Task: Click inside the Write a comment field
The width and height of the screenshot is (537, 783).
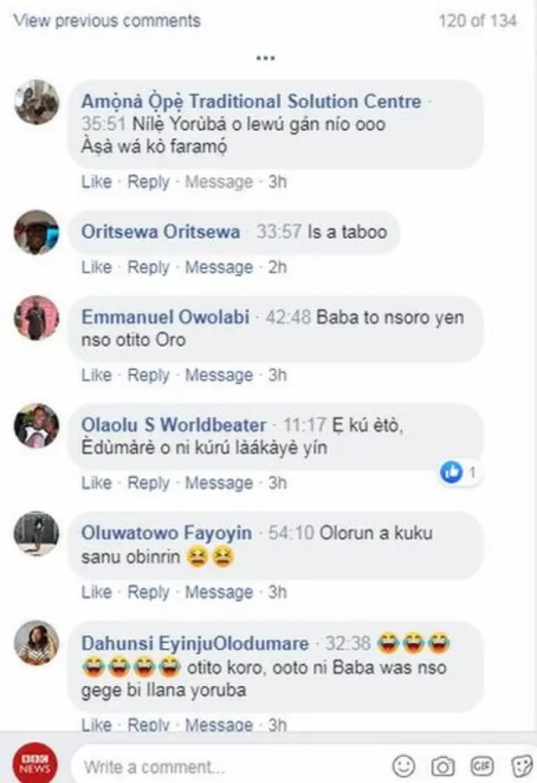Action: tap(210, 765)
